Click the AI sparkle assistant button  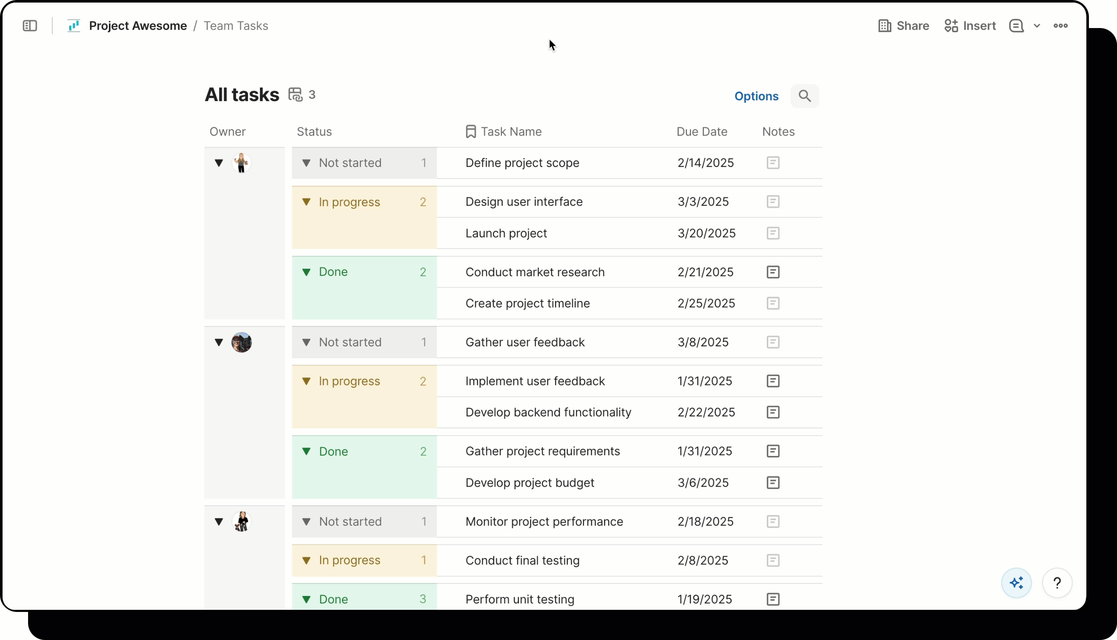coord(1016,583)
